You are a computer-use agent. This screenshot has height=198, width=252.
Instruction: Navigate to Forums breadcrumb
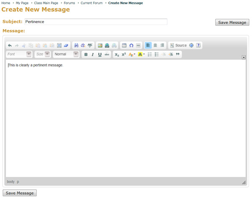(69, 3)
